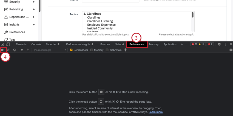Expand the Reports and analytics submenu arrow
Viewport: 233px width, 116px height.
click(34, 17)
